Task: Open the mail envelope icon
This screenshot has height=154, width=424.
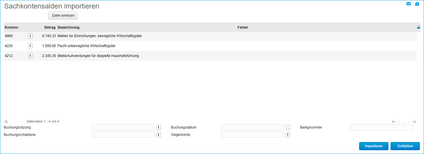Action: tap(408, 4)
